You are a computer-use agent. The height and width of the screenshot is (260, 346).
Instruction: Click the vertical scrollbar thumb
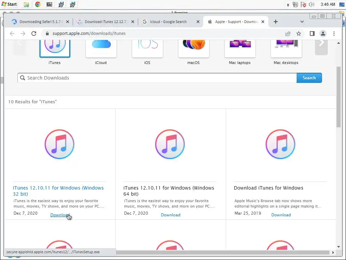click(x=339, y=97)
